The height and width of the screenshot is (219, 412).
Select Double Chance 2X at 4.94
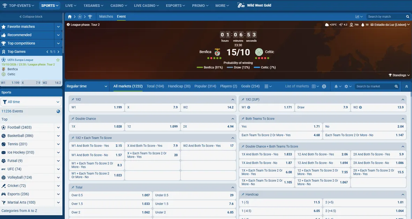click(x=208, y=127)
